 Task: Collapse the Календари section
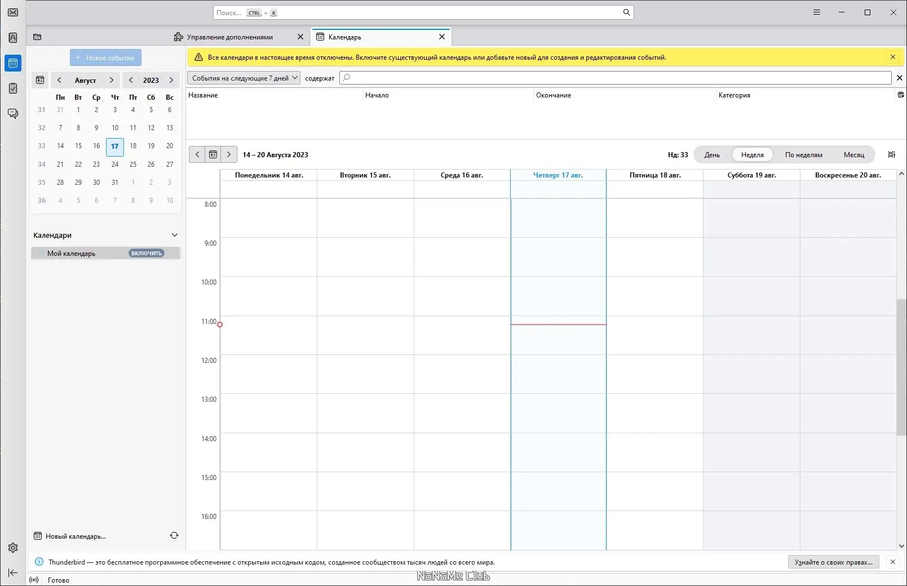[x=175, y=235]
